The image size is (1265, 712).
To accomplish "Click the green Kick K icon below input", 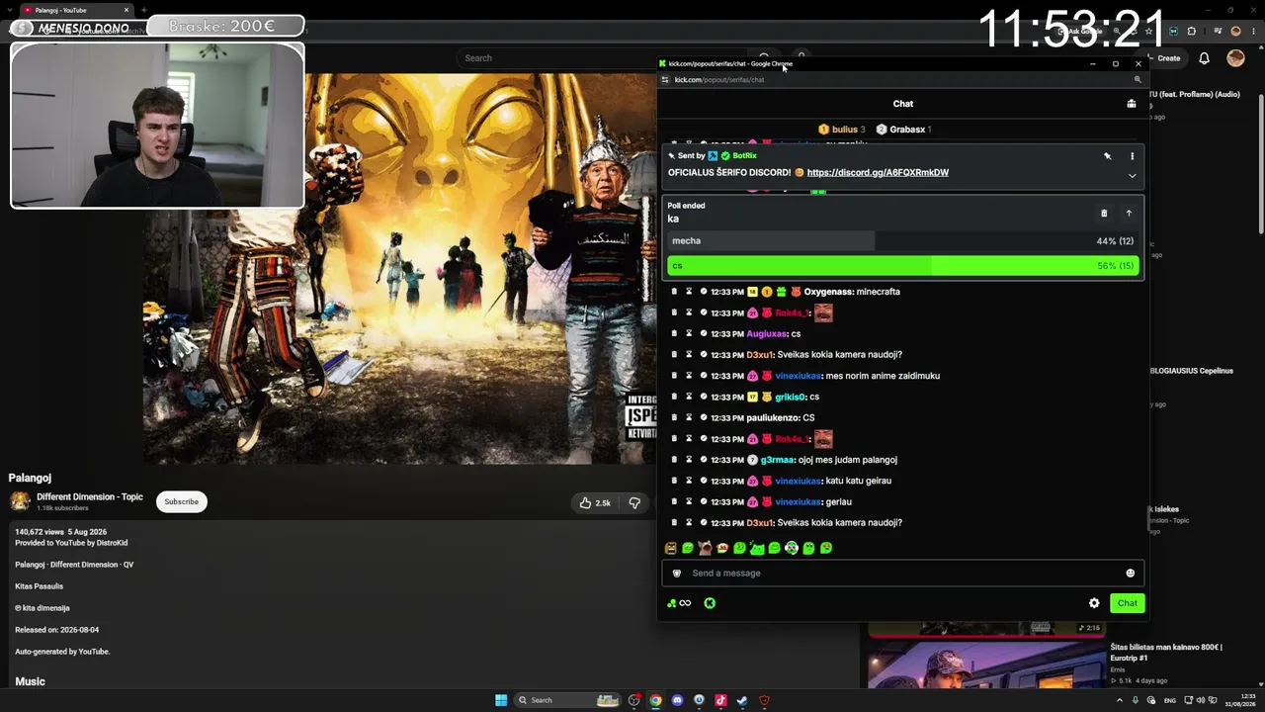I will [x=710, y=603].
